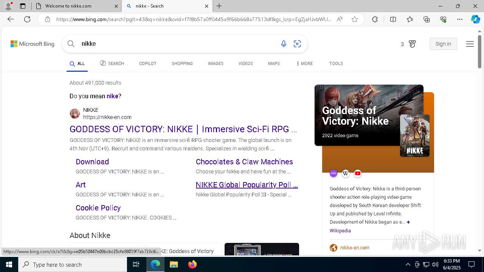
Task: Open Microsoft Rewards medal icon
Action: [412, 44]
